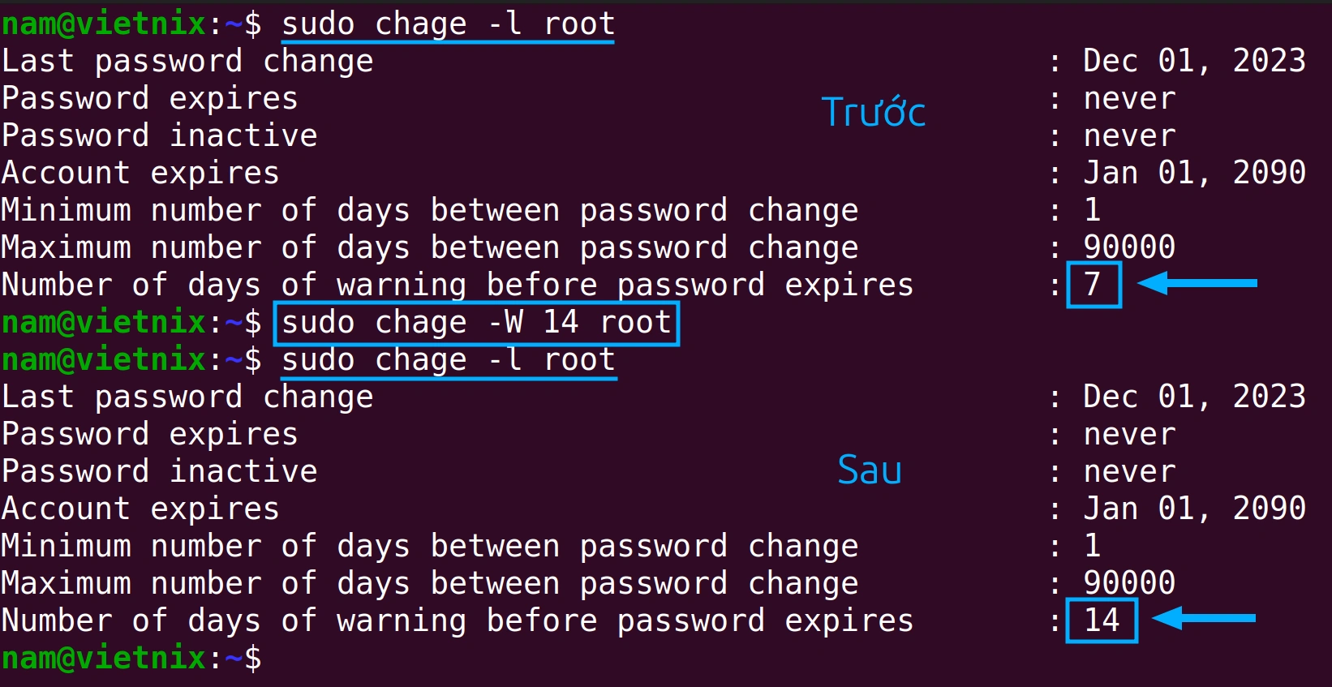This screenshot has height=687, width=1332.
Task: Click the first 'sudo chage -l root' command
Action: coord(448,24)
